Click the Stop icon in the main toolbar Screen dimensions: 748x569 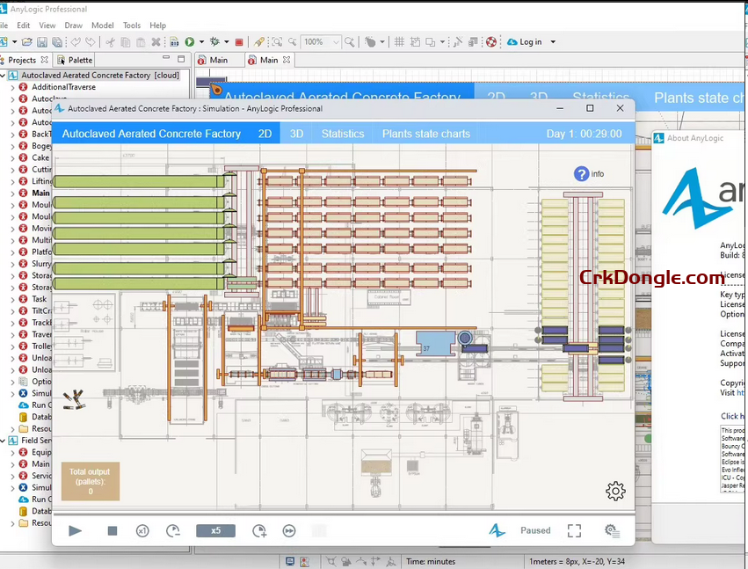239,41
